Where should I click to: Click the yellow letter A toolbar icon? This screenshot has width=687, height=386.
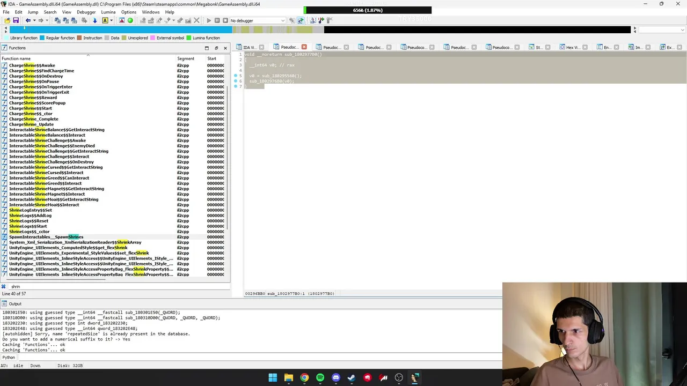[105, 20]
